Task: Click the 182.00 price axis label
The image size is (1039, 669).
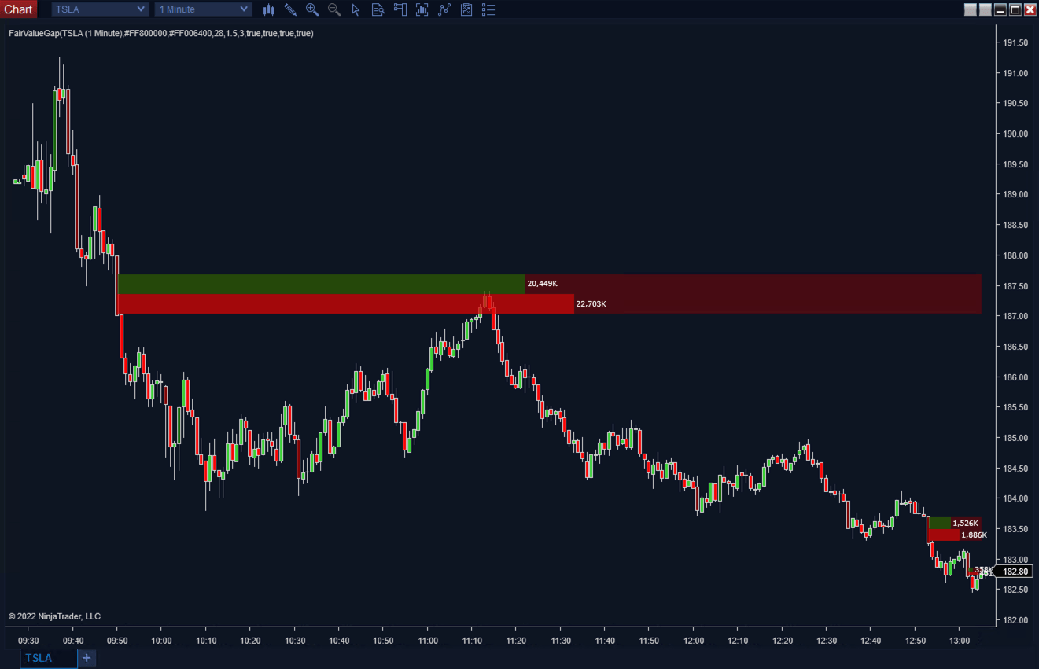Action: [1015, 620]
